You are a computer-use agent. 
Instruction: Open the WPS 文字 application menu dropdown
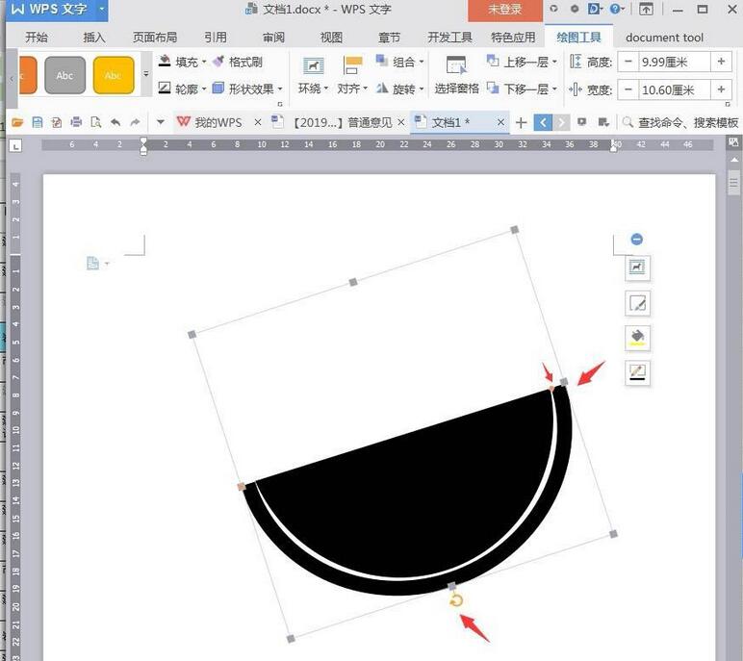tap(101, 9)
